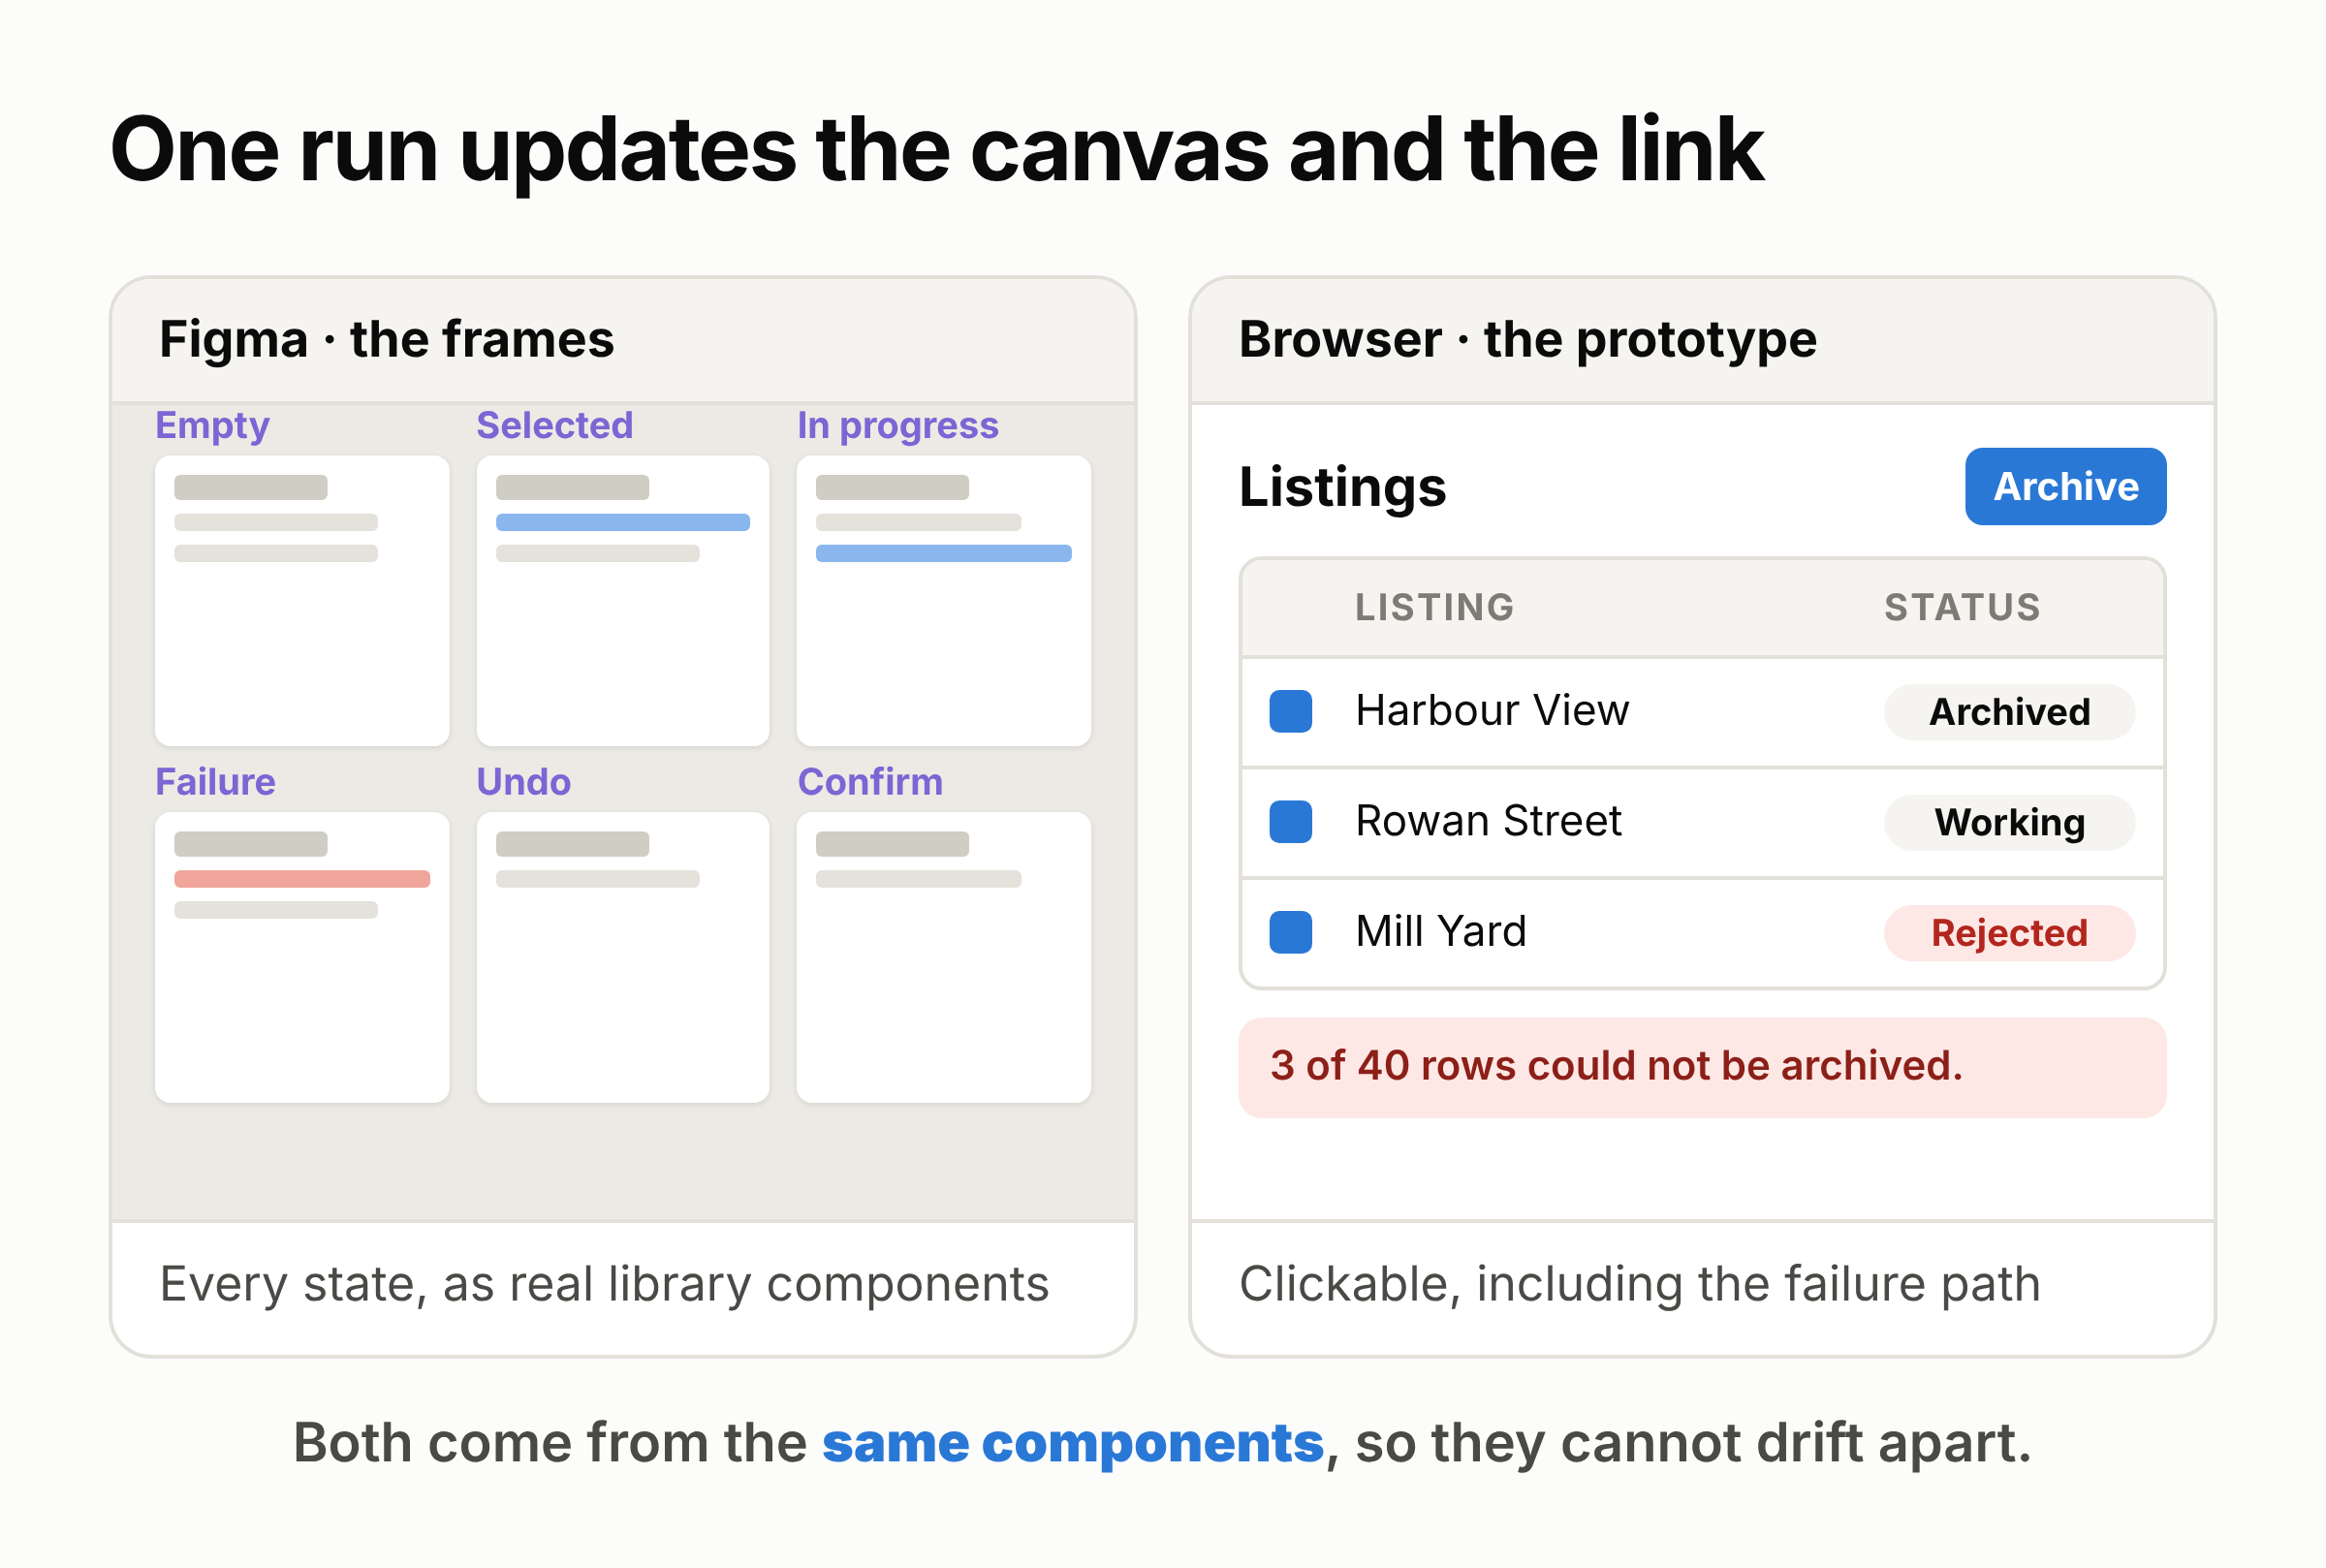Click the Archived status badge

[x=2009, y=712]
